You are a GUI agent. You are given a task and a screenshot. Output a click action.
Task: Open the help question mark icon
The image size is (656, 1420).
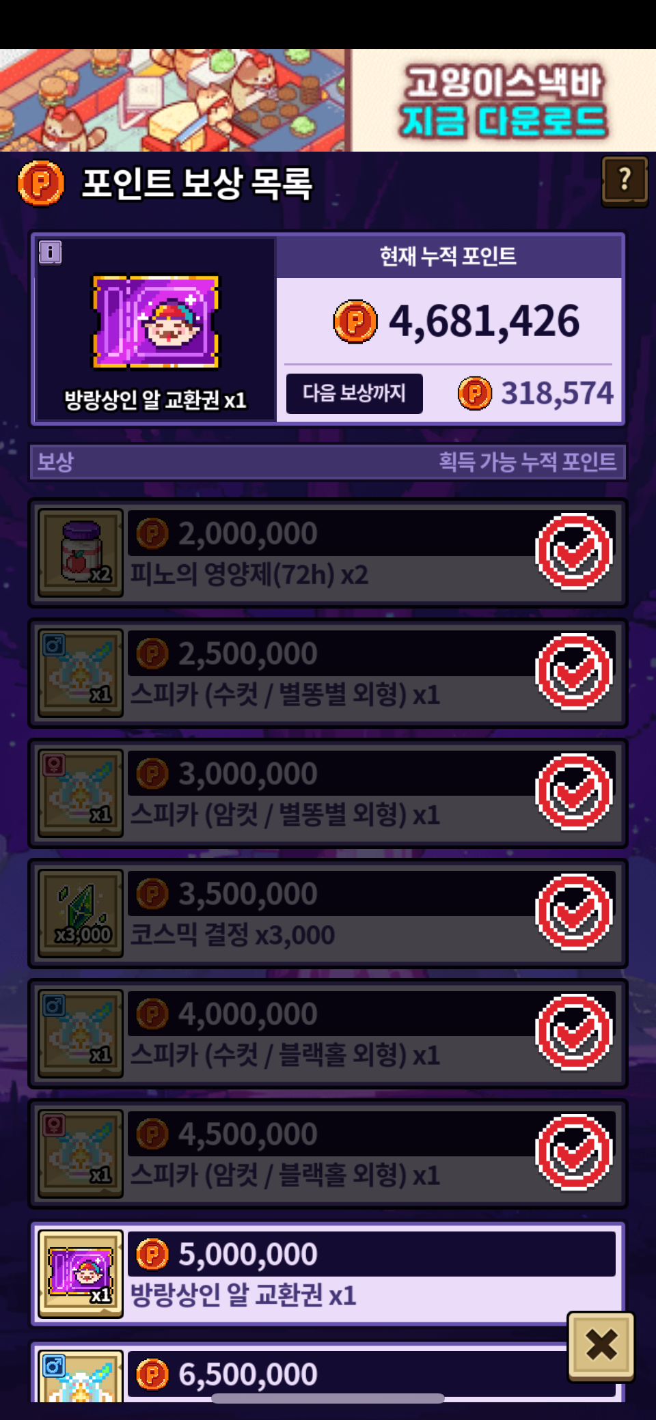coord(625,181)
